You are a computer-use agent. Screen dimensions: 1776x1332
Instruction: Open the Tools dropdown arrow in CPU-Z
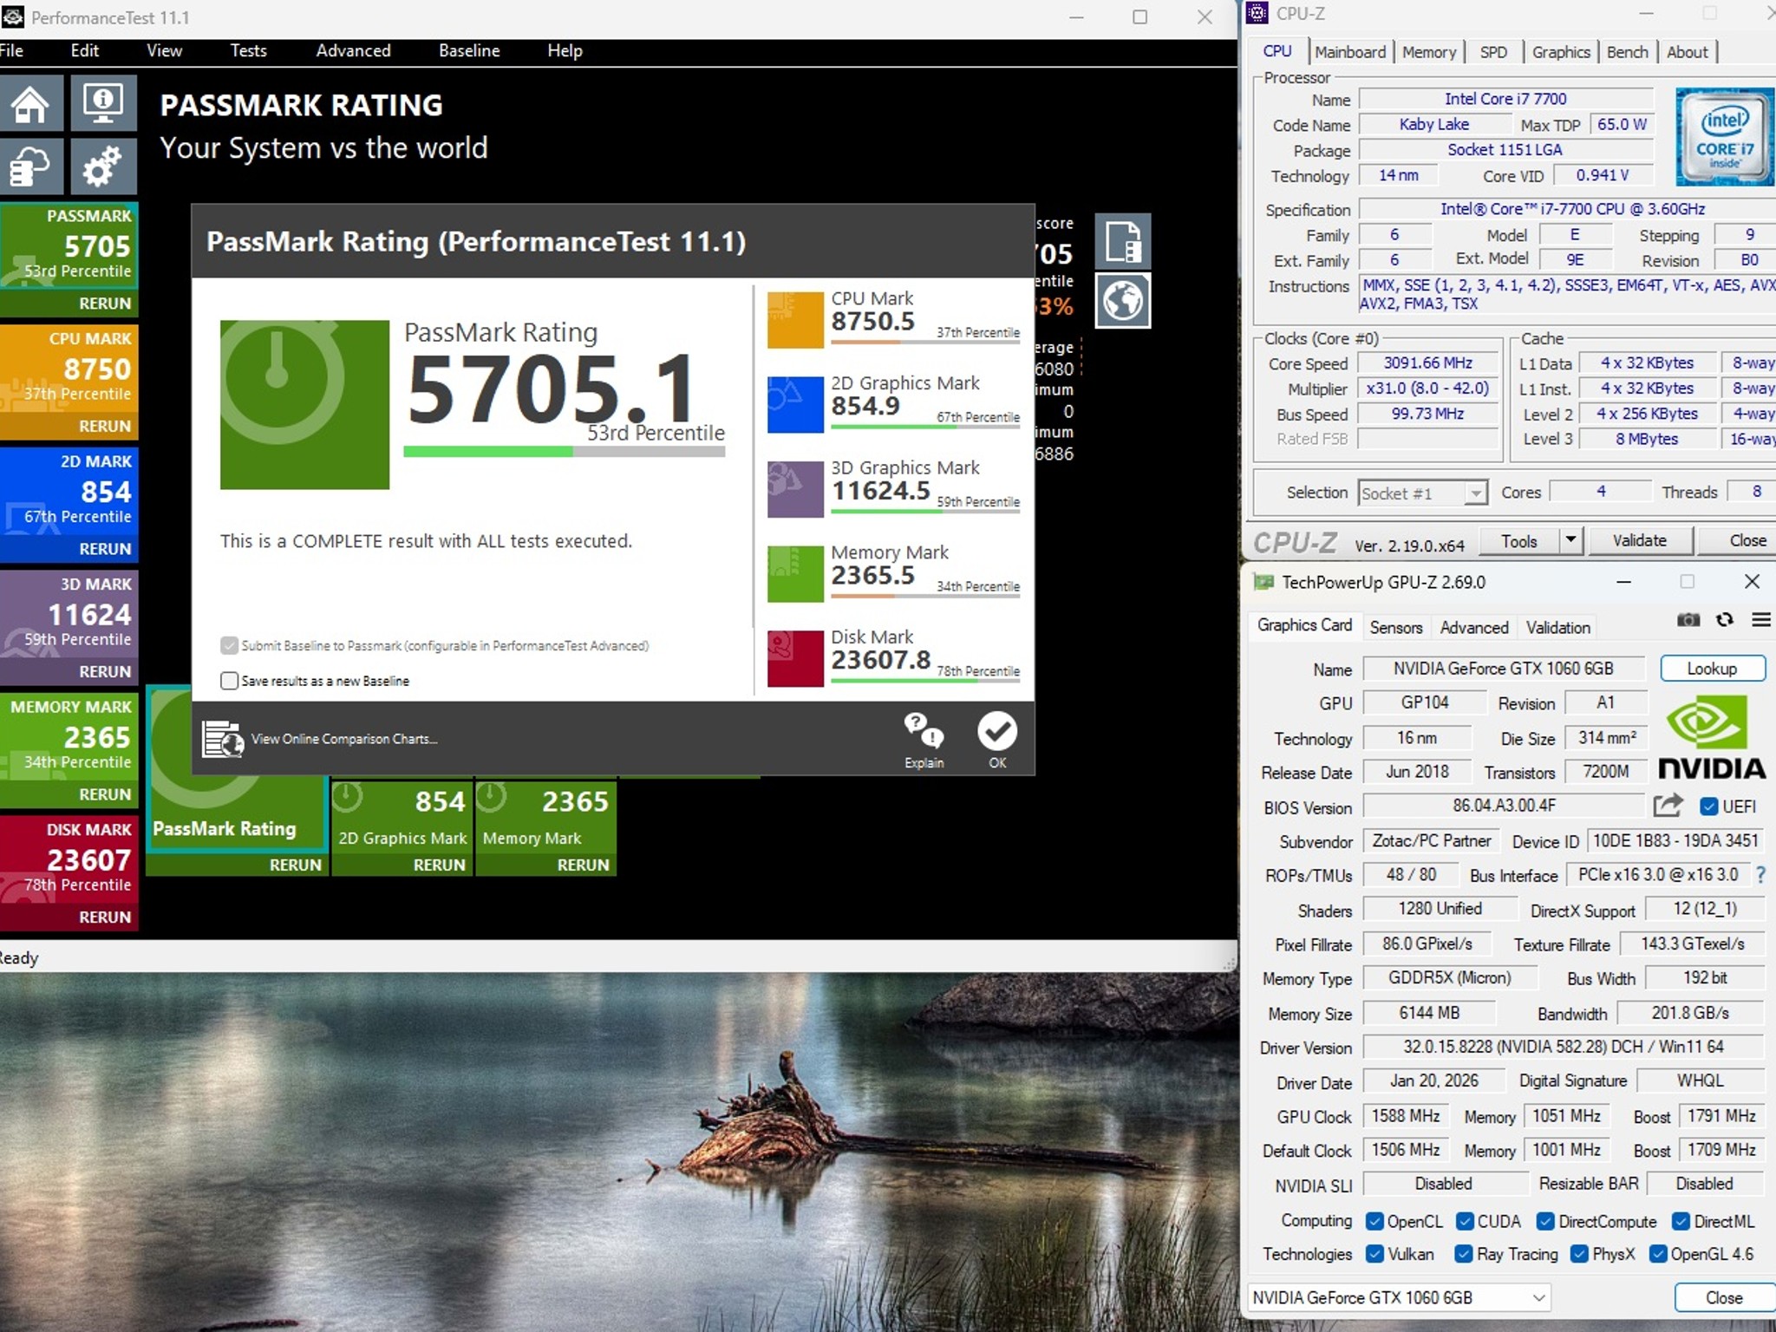(1570, 540)
